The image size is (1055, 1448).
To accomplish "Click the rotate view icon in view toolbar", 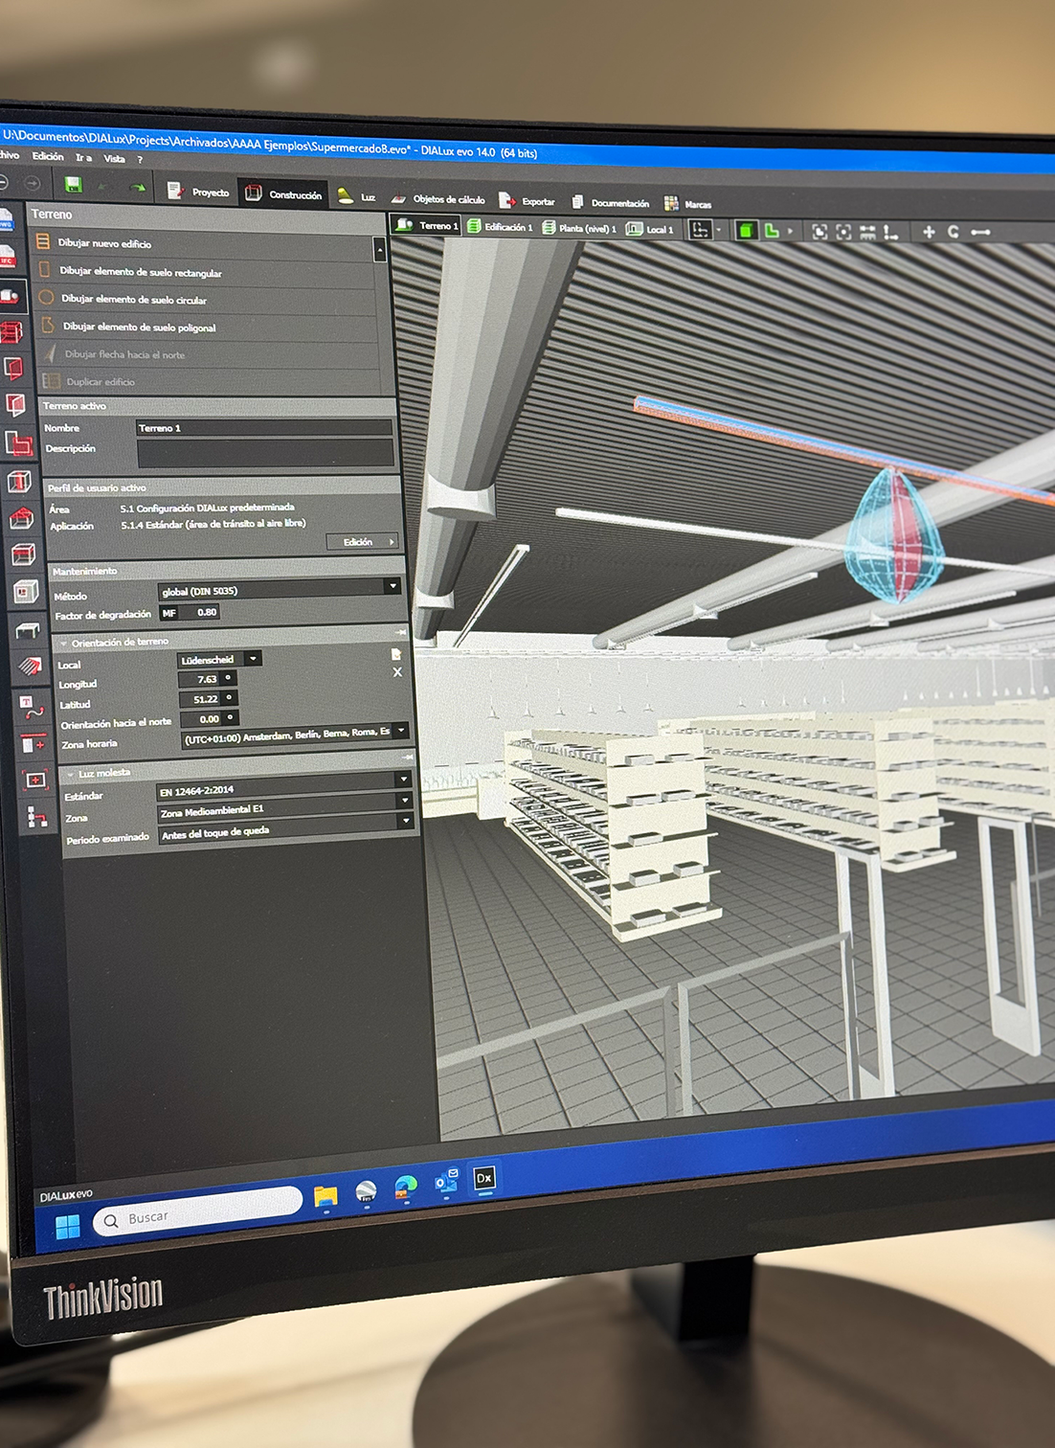I will point(954,232).
